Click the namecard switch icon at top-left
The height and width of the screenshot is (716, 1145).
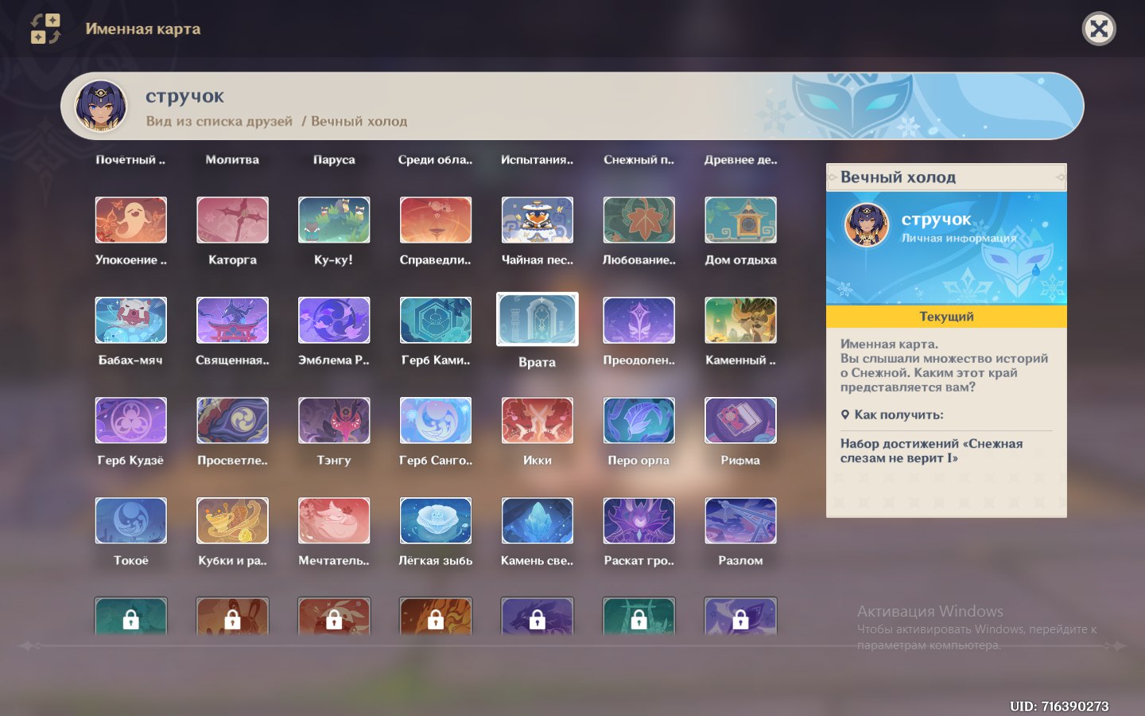pyautogui.click(x=45, y=29)
